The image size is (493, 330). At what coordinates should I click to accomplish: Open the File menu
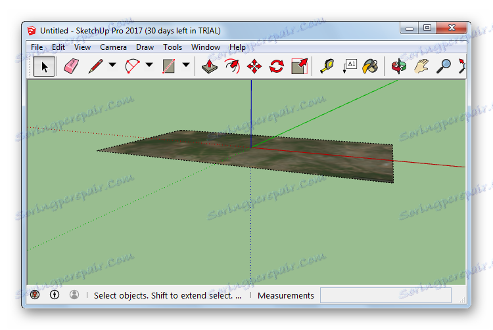pos(37,47)
